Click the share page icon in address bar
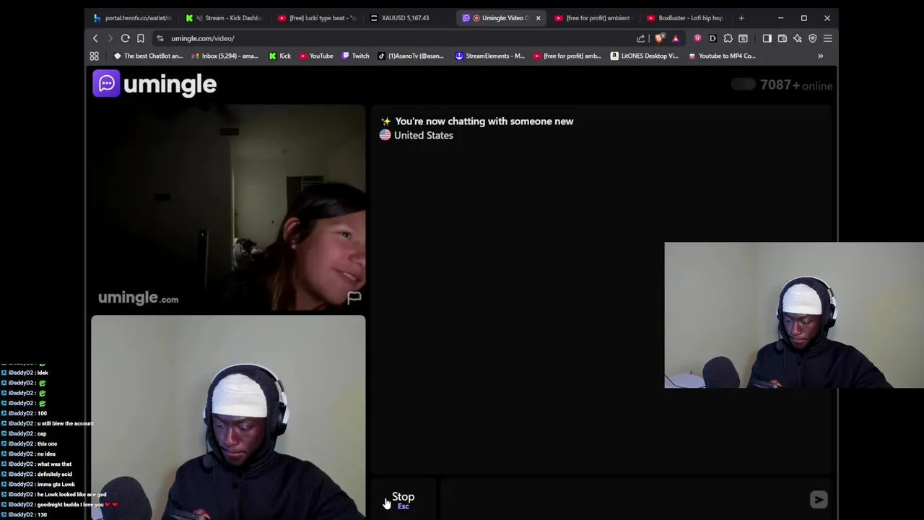 tap(640, 38)
